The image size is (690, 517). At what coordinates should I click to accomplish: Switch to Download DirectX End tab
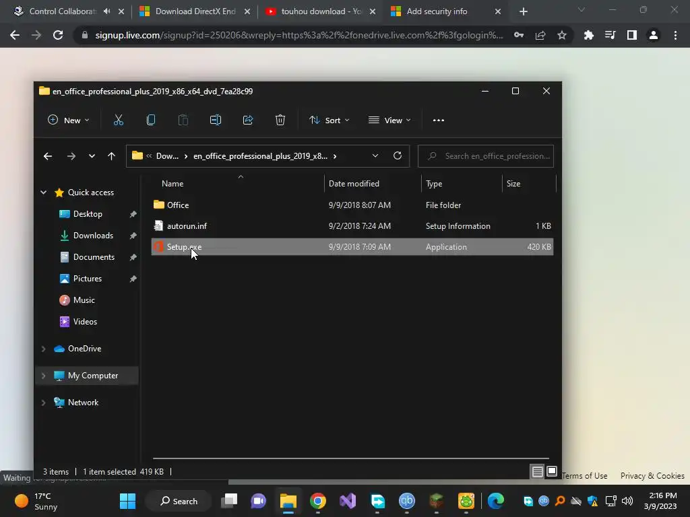coord(195,11)
